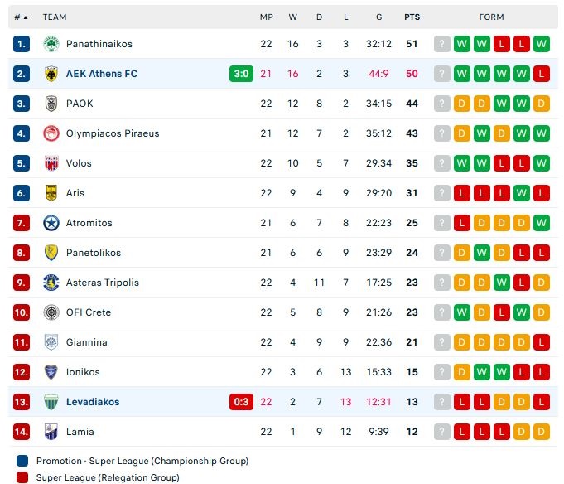The width and height of the screenshot is (564, 484).
Task: Click Panathinaikos' unknown next-match question mark badge
Action: tap(442, 44)
